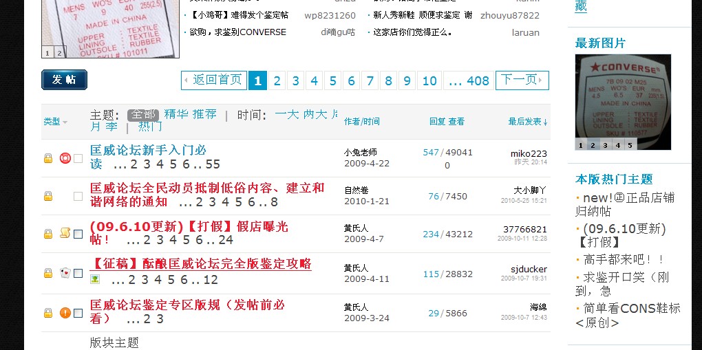
Task: Filter topics by 热门
Action: (150, 127)
